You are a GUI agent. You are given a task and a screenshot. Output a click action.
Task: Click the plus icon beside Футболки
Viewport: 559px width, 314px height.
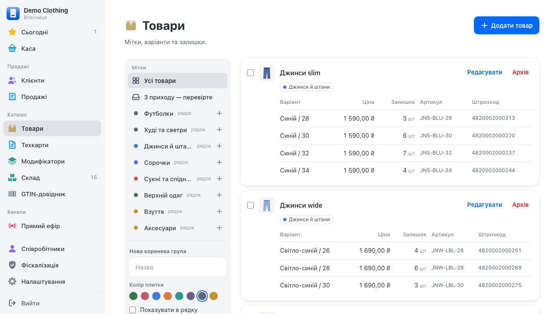[x=219, y=113]
